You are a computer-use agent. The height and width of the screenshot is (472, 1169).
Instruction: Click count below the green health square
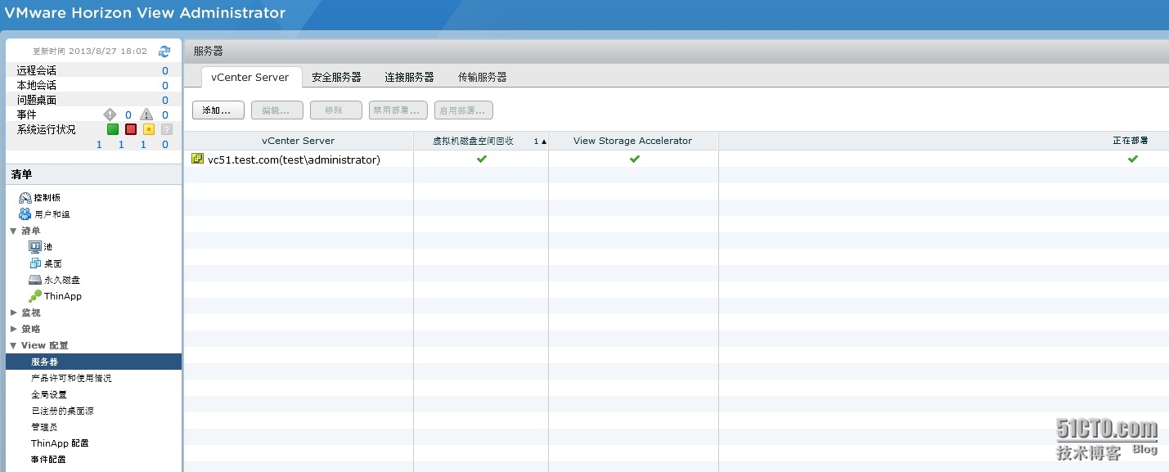tap(99, 145)
